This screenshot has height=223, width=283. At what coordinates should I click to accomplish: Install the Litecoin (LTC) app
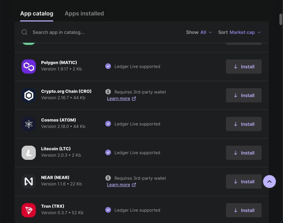(244, 153)
